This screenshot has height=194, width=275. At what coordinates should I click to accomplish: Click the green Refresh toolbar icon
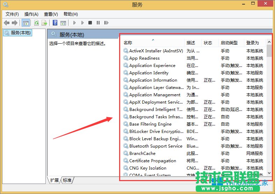click(36, 23)
